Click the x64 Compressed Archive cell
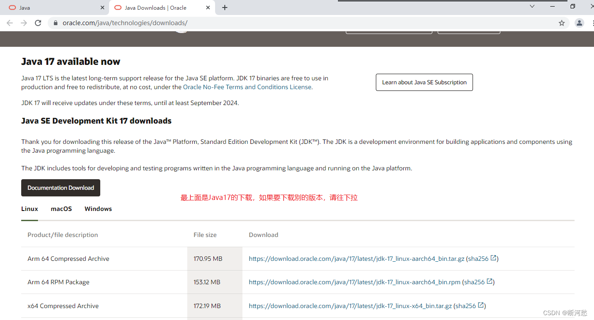The width and height of the screenshot is (594, 320). pos(104,306)
